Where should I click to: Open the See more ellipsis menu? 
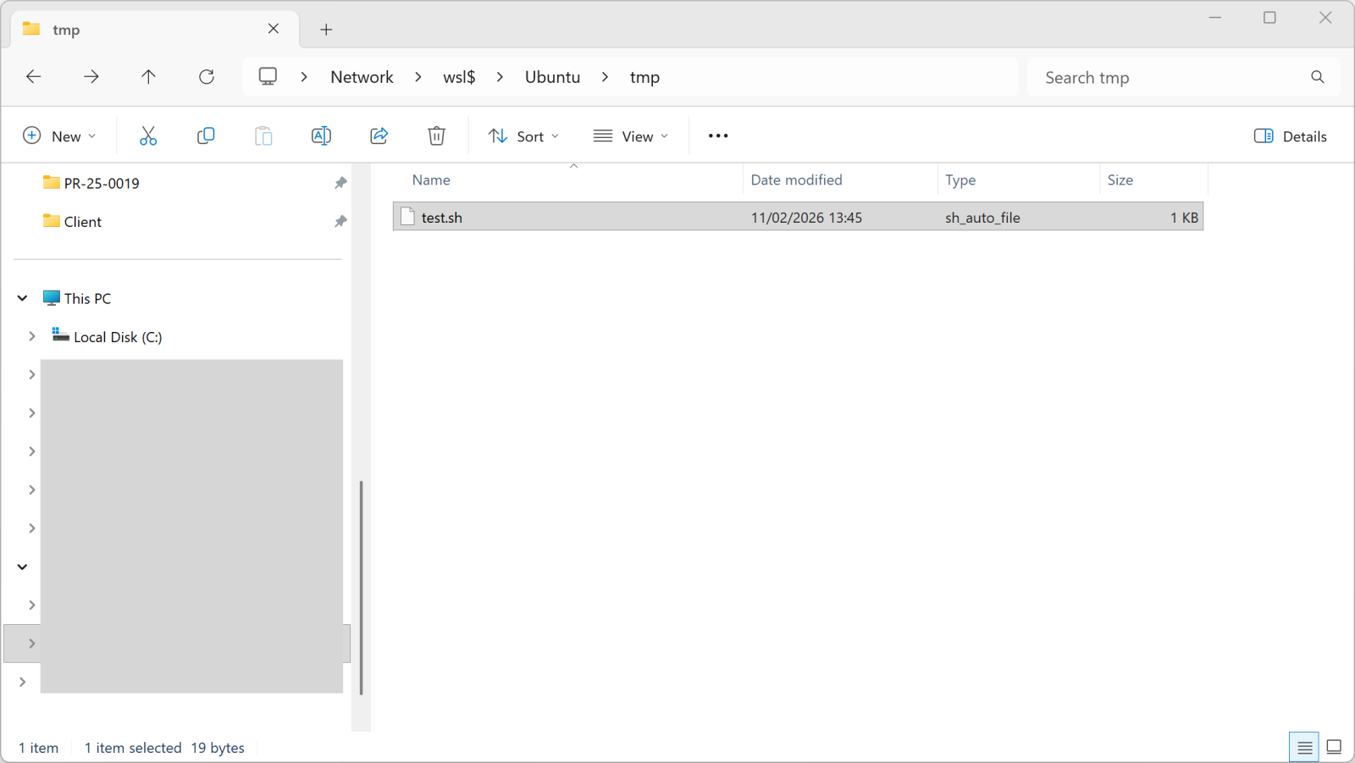pyautogui.click(x=718, y=135)
